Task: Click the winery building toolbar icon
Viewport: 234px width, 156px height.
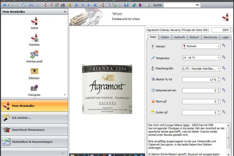Action: coord(63,5)
